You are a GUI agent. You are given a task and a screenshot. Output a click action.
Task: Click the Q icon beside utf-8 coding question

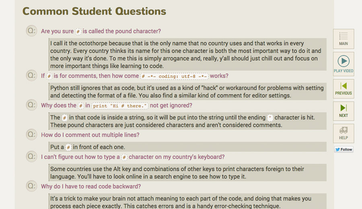coord(31,76)
